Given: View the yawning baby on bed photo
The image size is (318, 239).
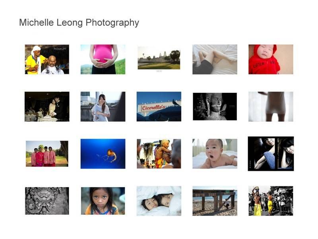Looking at the screenshot, I should tap(215, 154).
